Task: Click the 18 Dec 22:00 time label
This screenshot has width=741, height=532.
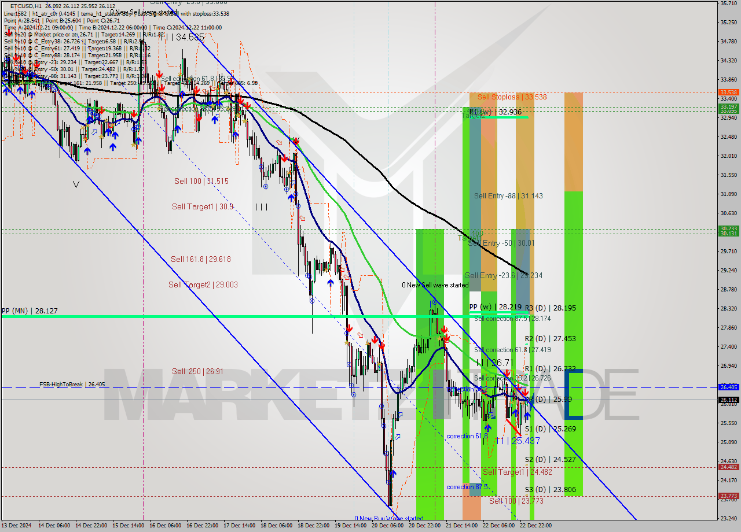Action: pyautogui.click(x=314, y=526)
